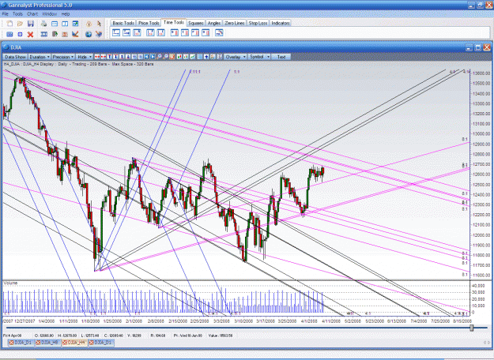
Task: Open the File menu
Action: (5, 14)
